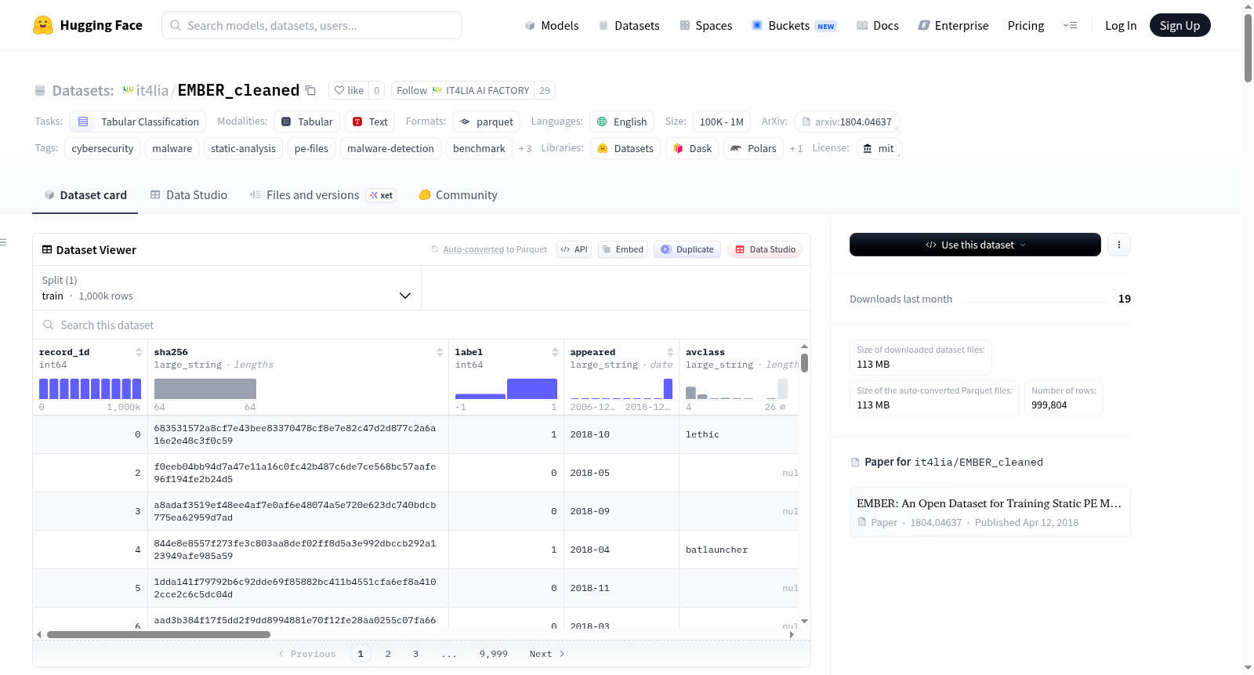Expand the +3 more tags

(x=525, y=148)
